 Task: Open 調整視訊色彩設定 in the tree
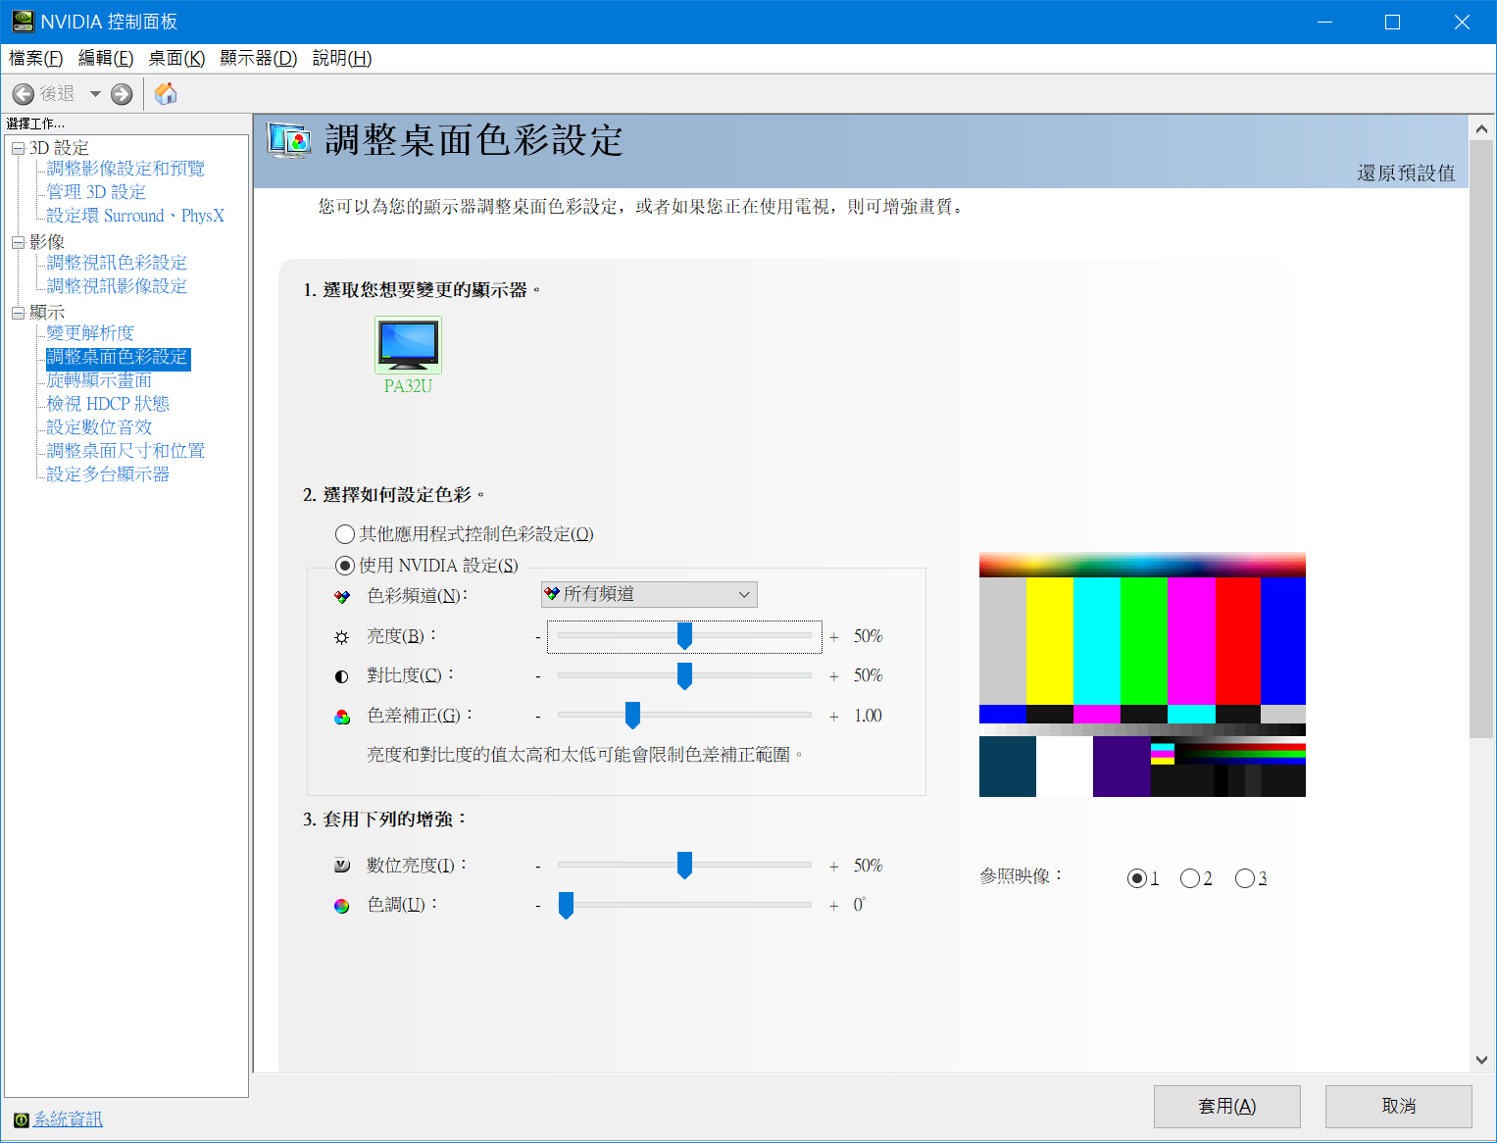(117, 263)
